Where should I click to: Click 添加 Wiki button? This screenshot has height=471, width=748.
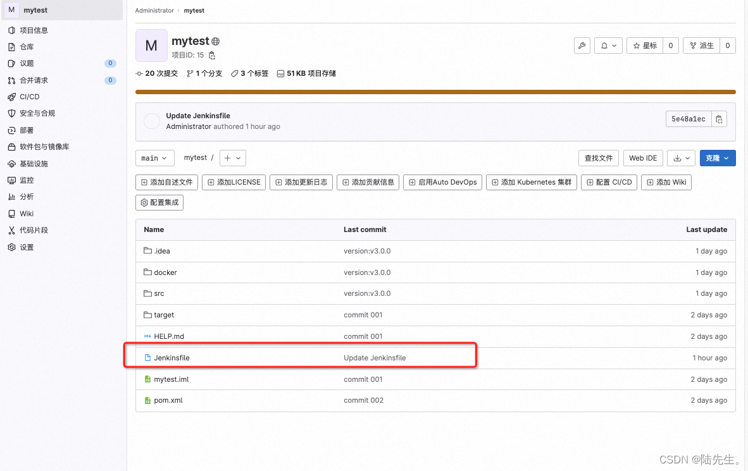(x=666, y=182)
